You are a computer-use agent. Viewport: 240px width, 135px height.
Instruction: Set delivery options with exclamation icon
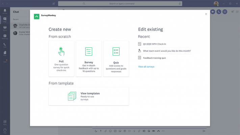coord(101,131)
